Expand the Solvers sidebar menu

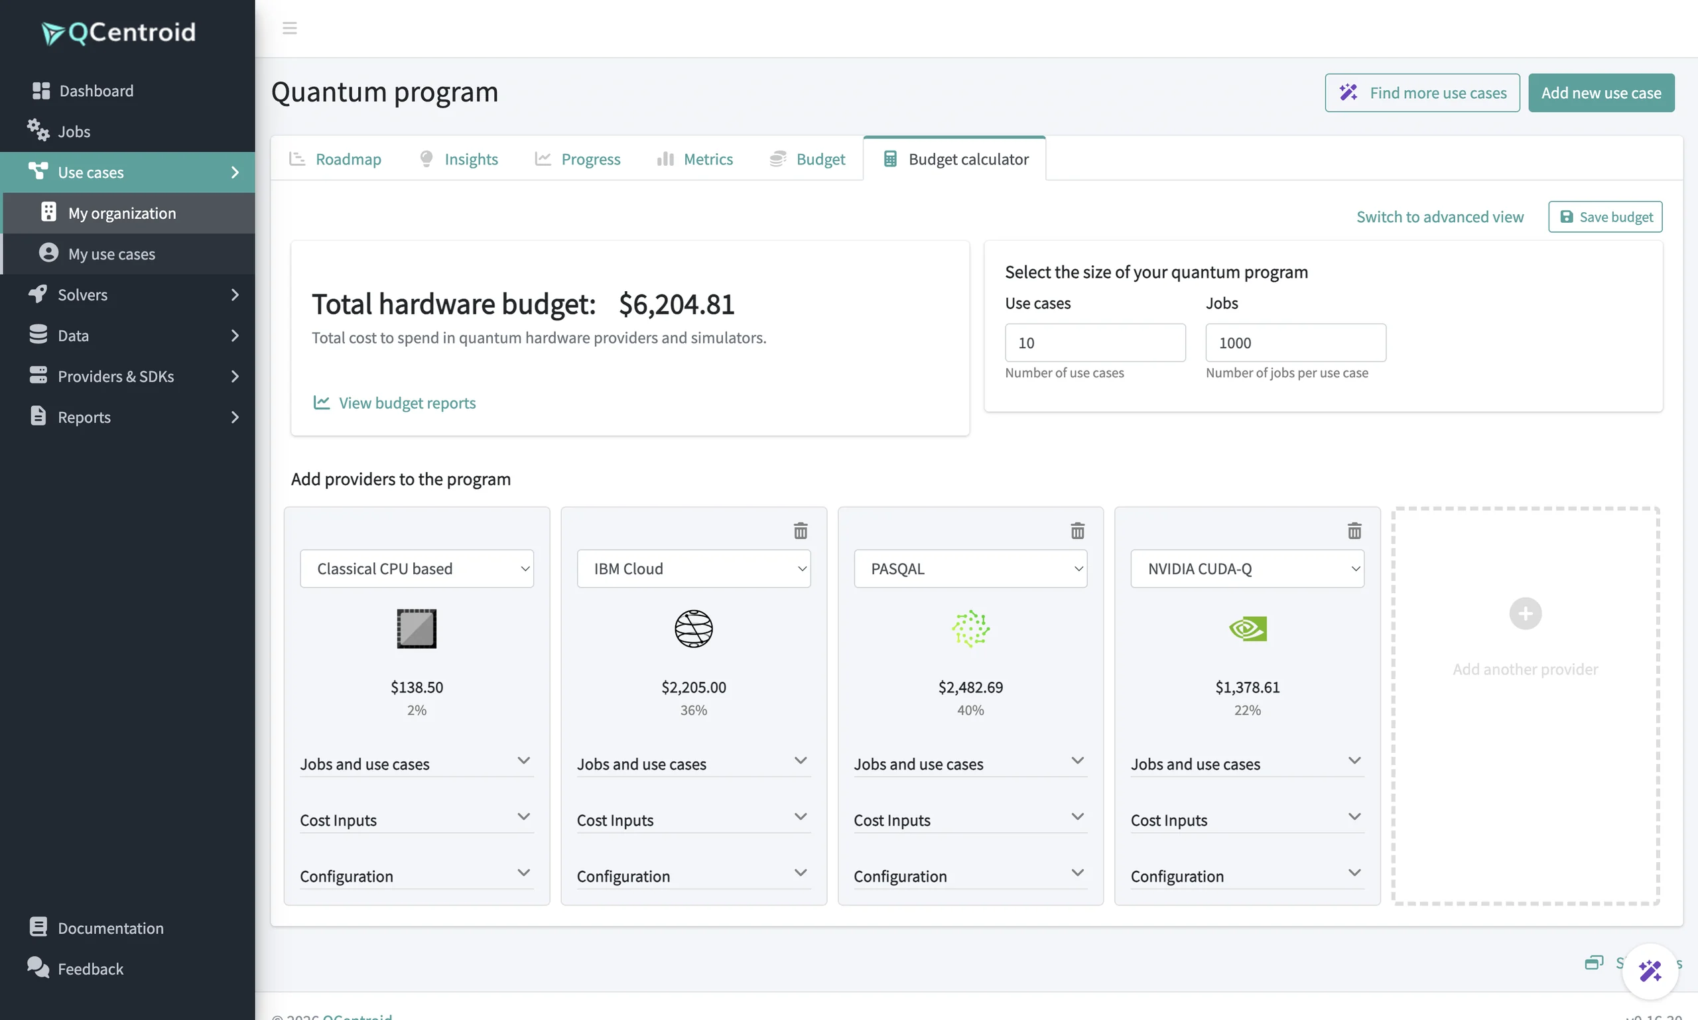(x=127, y=294)
